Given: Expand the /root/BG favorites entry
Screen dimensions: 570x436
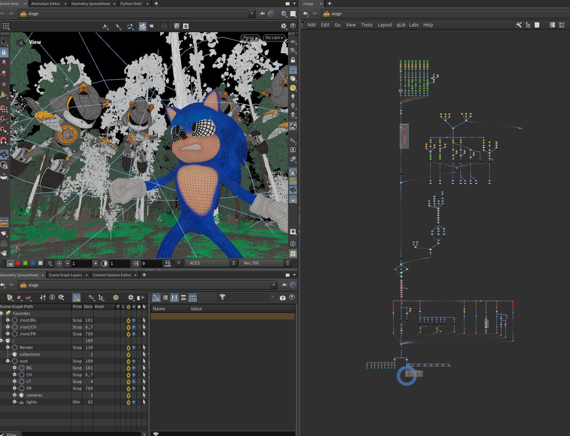Looking at the screenshot, I should tap(8, 320).
